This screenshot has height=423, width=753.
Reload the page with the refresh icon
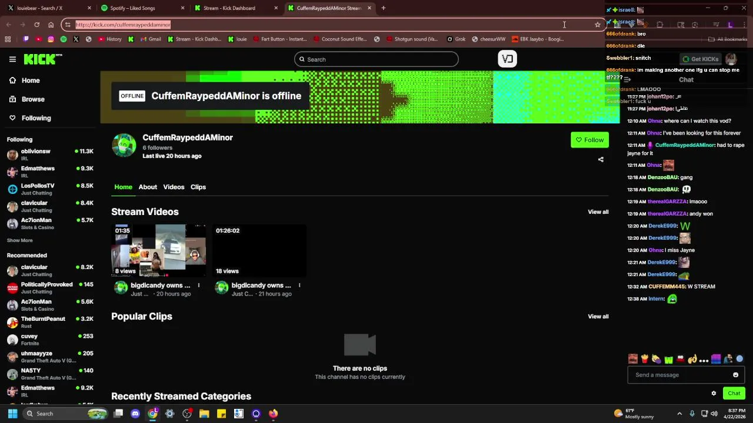pos(36,25)
